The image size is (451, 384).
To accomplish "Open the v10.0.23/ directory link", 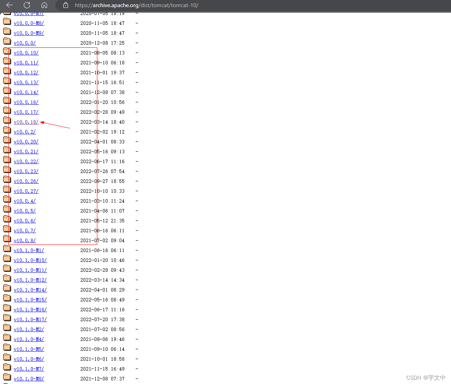I will [26, 171].
